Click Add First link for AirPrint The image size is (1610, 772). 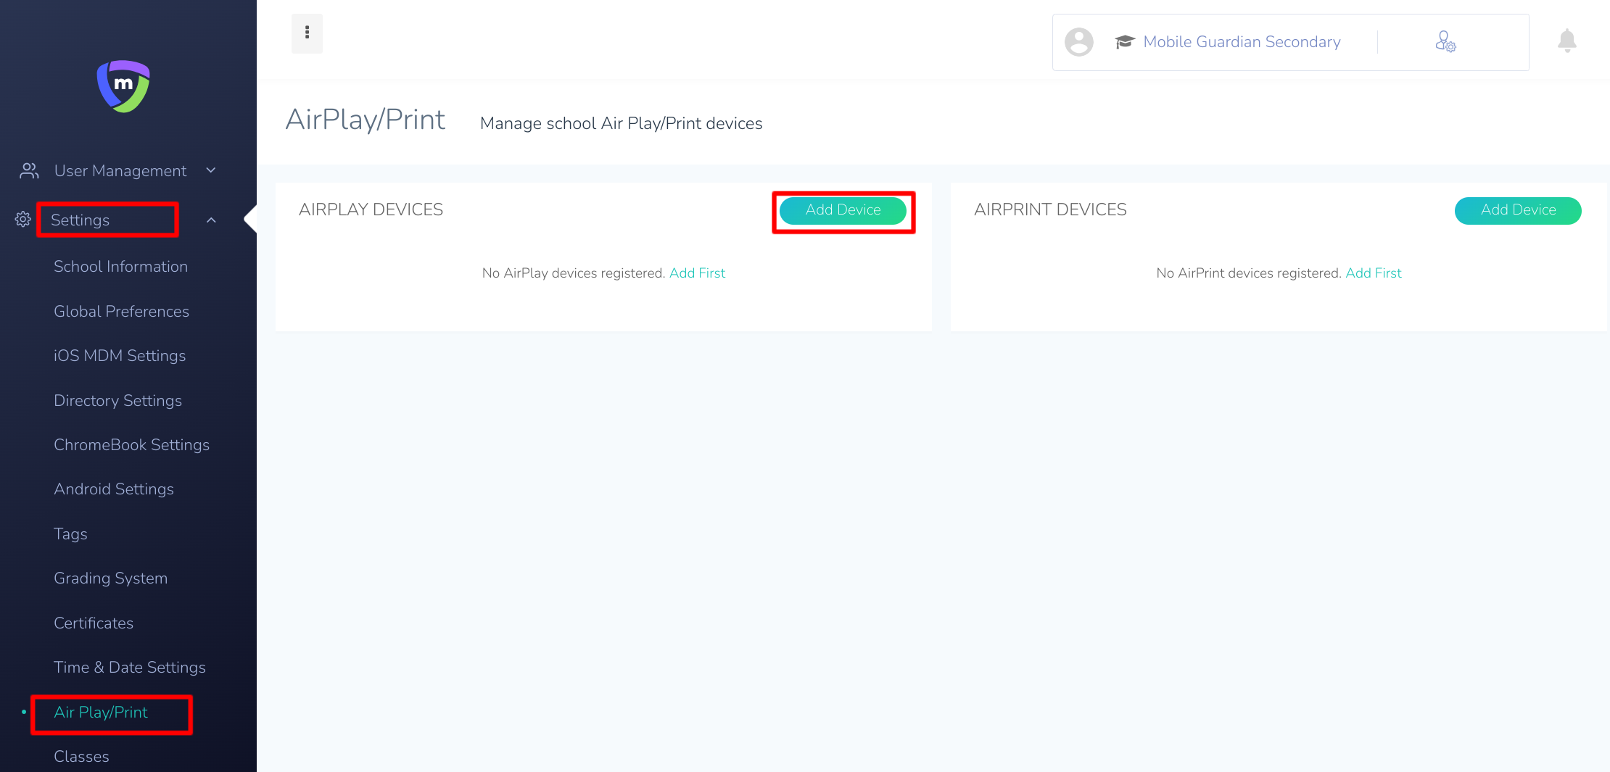pyautogui.click(x=1374, y=273)
